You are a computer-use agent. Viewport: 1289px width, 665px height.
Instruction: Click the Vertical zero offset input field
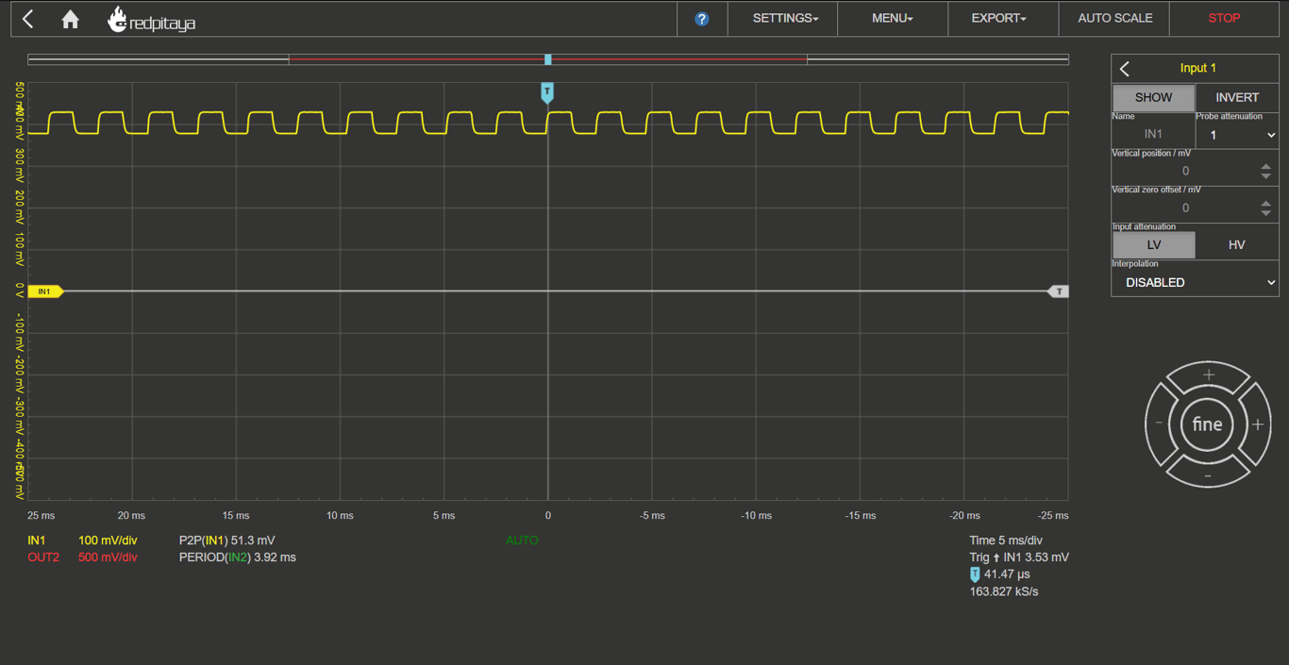(x=1186, y=208)
